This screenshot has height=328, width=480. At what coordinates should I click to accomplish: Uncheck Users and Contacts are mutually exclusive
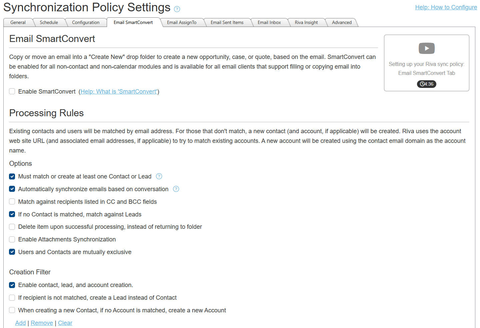tap(12, 252)
